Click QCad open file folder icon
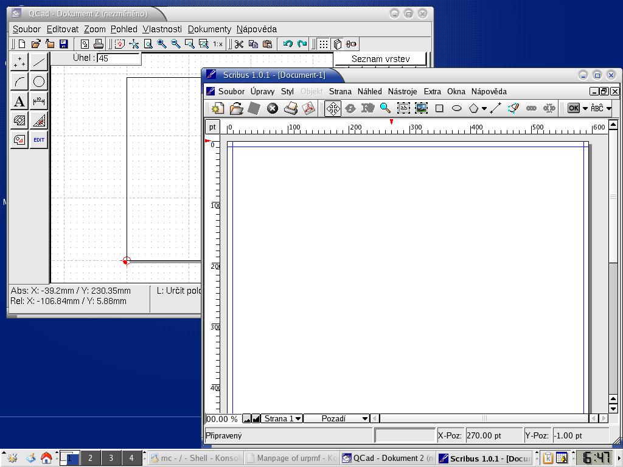623x467 pixels. (x=36, y=44)
